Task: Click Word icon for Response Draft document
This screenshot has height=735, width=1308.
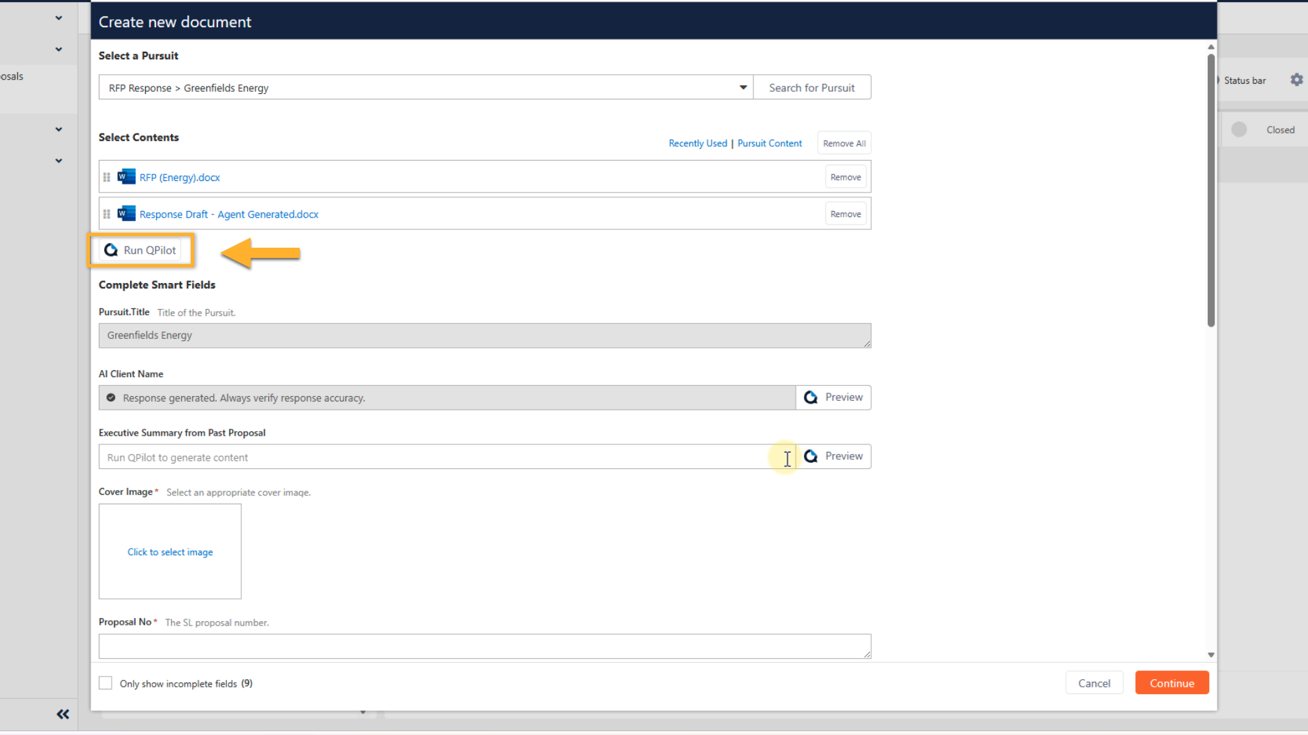Action: pyautogui.click(x=126, y=214)
